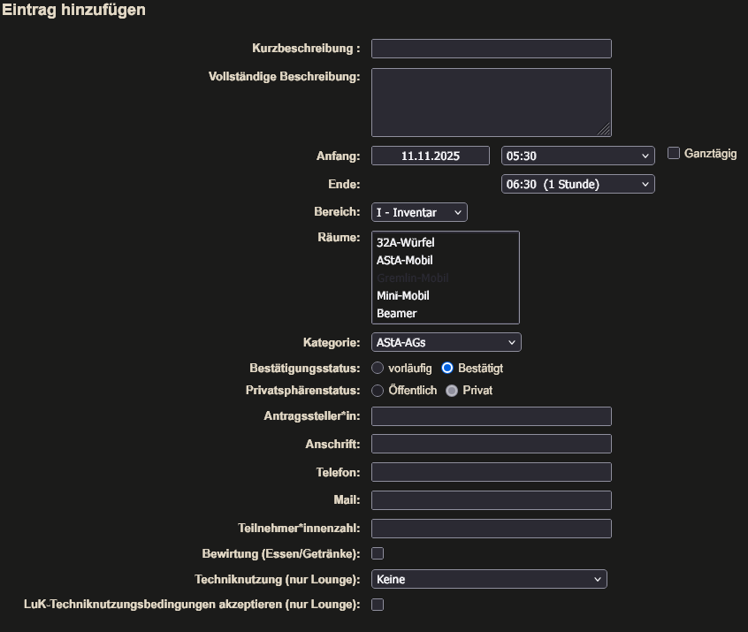Pick Beamer from the Räume list
The image size is (748, 632).
(397, 313)
